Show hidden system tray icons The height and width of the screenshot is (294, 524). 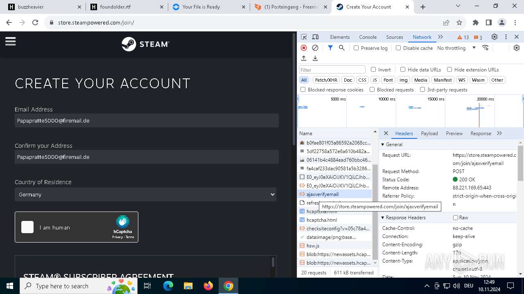coord(427,286)
